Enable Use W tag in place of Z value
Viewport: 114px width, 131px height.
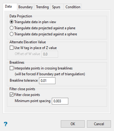pyautogui.click(x=12, y=48)
